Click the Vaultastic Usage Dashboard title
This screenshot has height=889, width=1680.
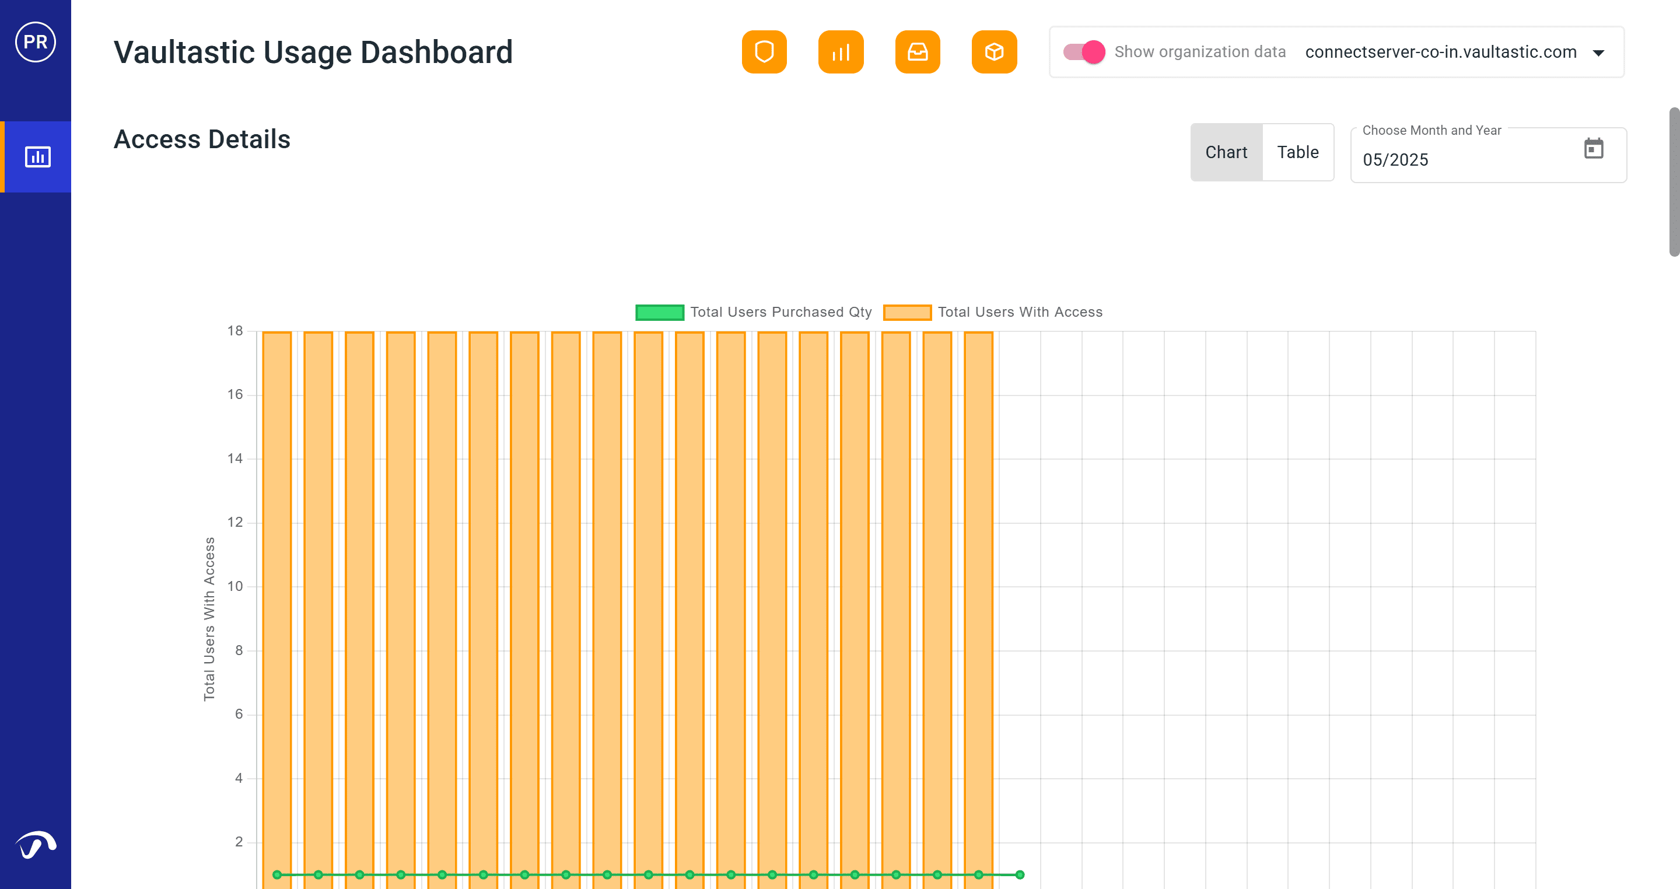pyautogui.click(x=313, y=52)
